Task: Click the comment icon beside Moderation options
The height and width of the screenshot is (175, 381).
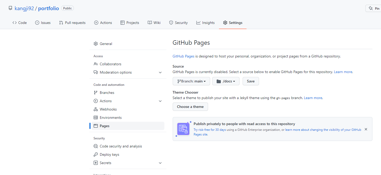Action: click(96, 72)
